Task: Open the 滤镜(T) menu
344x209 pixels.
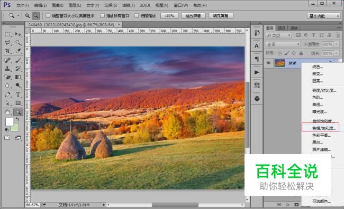Action: click(x=129, y=5)
